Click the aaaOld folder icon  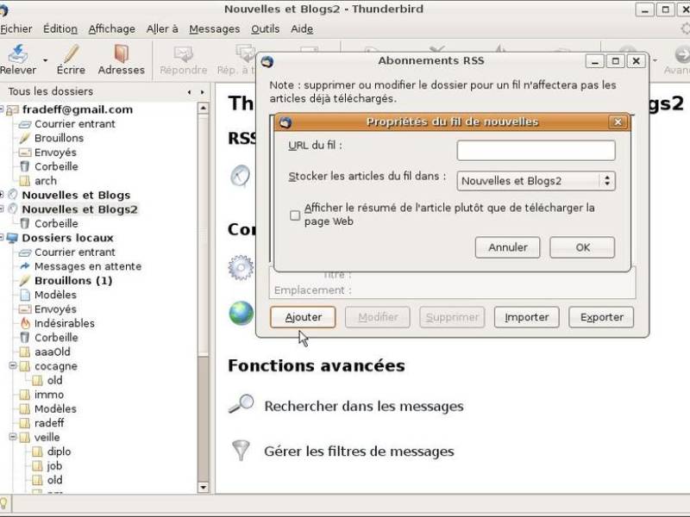click(25, 352)
